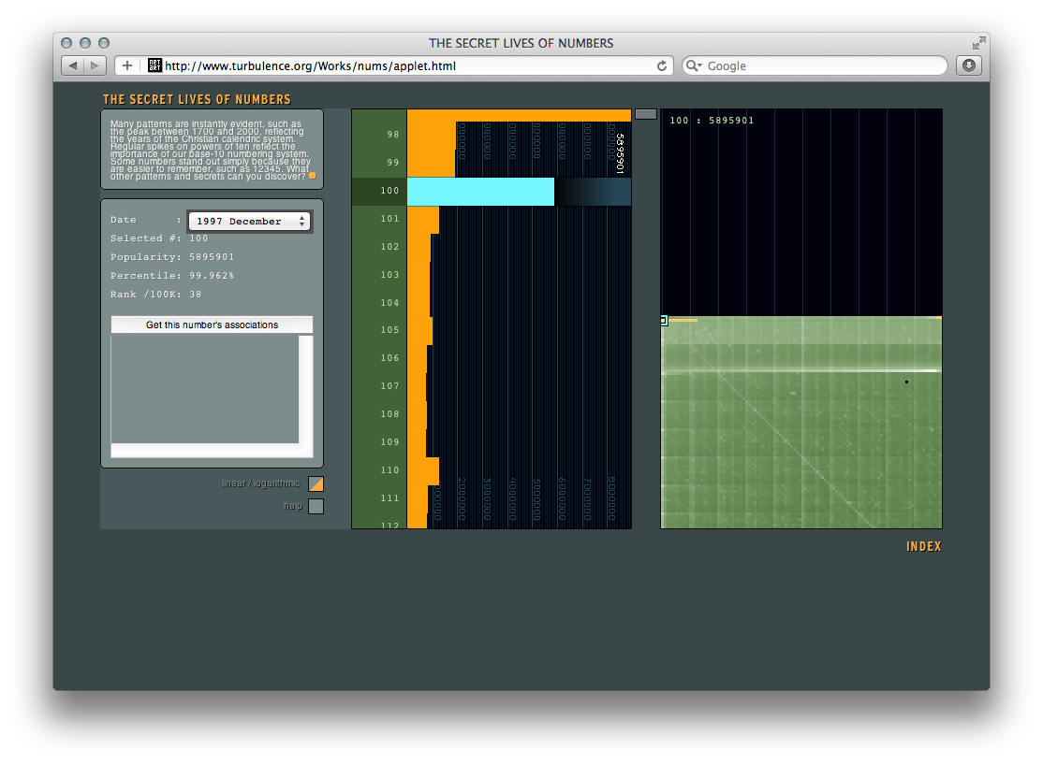The image size is (1043, 764).
Task: Enter fullscreen using the top-right arrows icon
Action: [x=978, y=43]
